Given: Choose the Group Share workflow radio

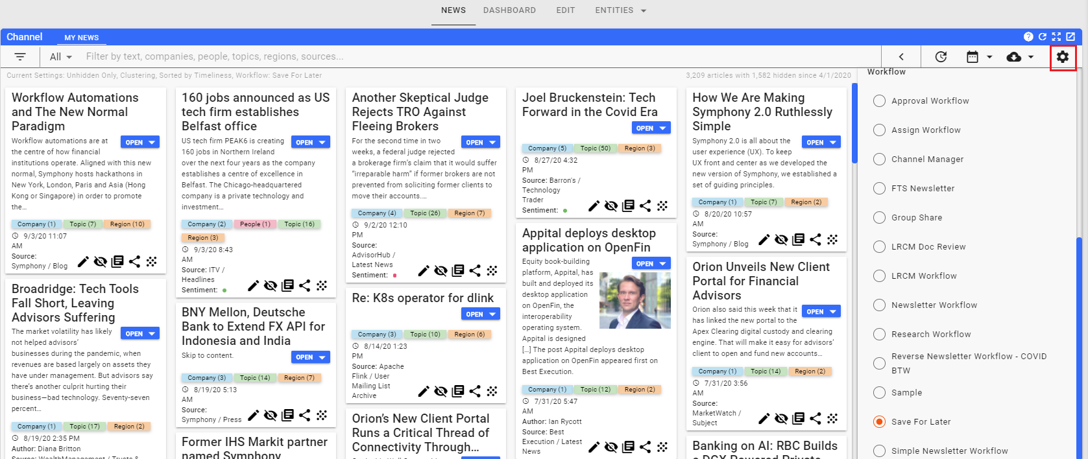Looking at the screenshot, I should click(x=880, y=218).
